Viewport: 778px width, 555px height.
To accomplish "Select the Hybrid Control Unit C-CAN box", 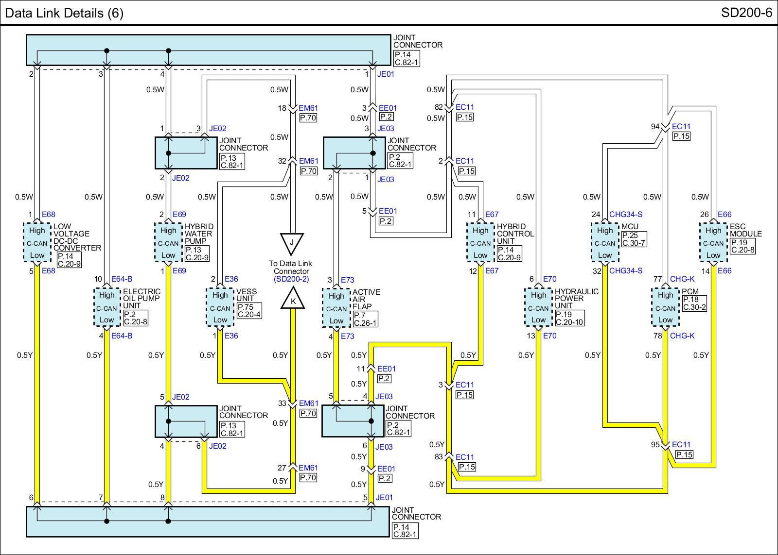I will [x=480, y=243].
